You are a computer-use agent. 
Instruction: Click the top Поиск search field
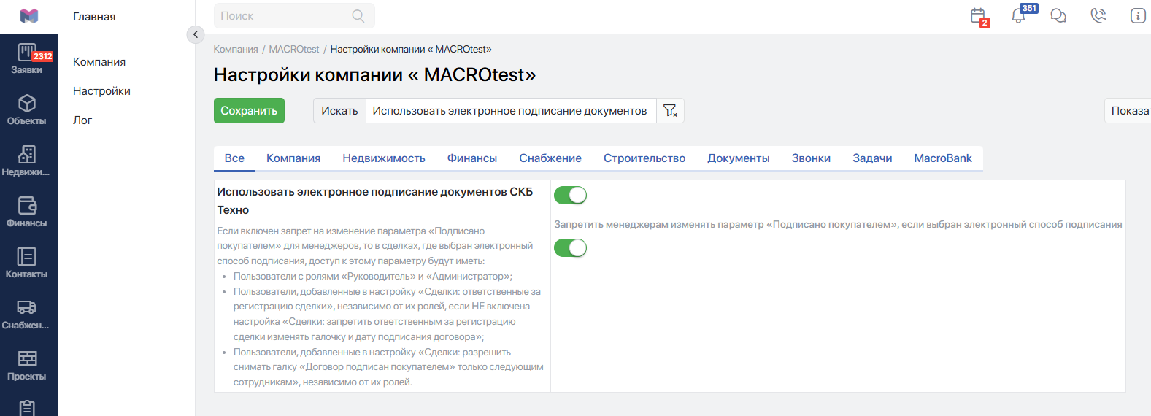tap(294, 16)
